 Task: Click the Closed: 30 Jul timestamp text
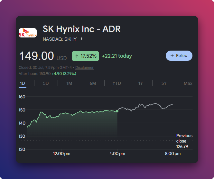45,68
